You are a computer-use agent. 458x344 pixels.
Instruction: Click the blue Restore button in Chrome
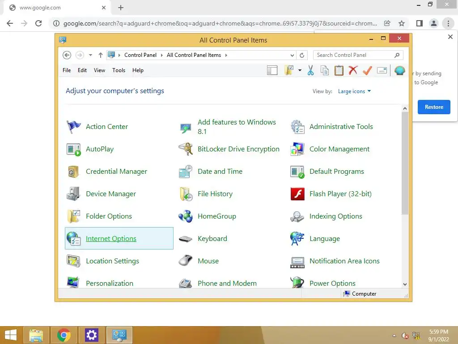[x=434, y=107]
